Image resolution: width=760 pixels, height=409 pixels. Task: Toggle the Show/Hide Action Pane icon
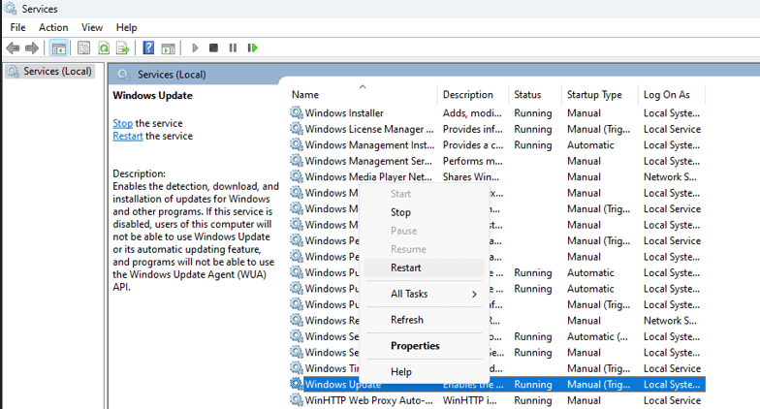click(x=169, y=48)
